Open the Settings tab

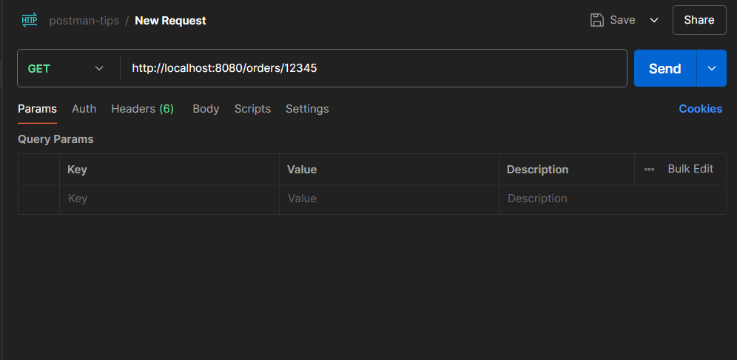pyautogui.click(x=307, y=109)
